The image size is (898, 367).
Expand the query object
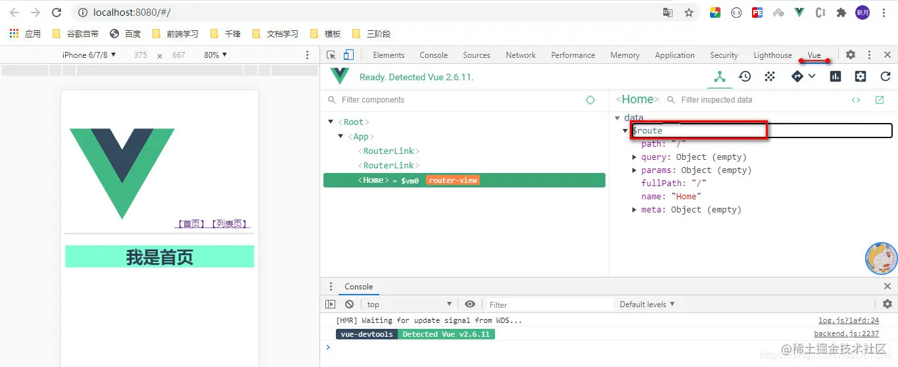tap(634, 157)
